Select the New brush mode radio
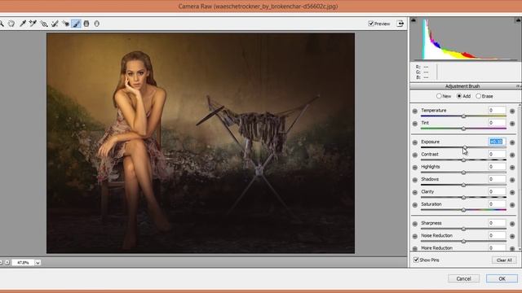The image size is (522, 293). [x=439, y=96]
